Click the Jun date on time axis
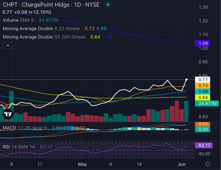This screenshot has width=221, height=170. pyautogui.click(x=181, y=164)
